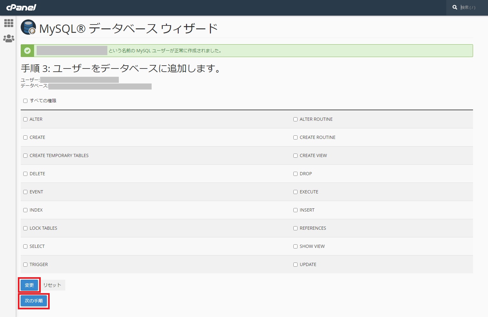Image resolution: width=488 pixels, height=317 pixels.
Task: Enable the CREATE privilege checkbox
Action: coord(25,137)
